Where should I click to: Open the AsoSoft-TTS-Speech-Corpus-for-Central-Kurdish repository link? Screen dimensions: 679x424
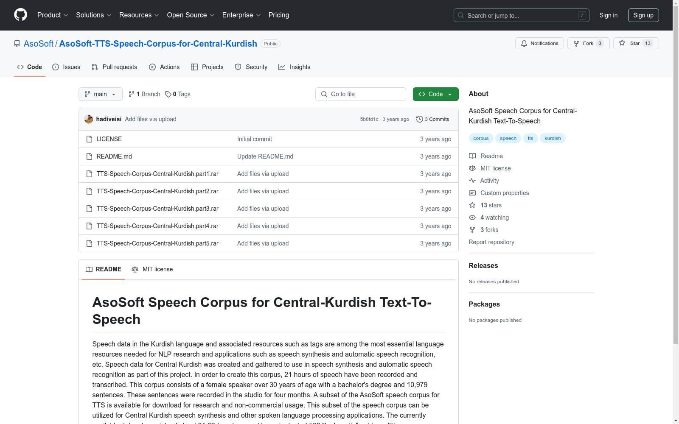point(158,44)
